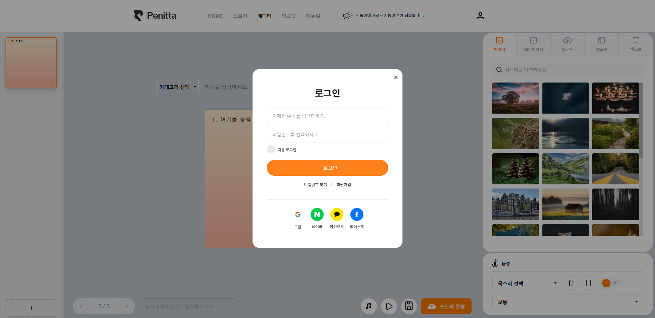Select the dark forest image

[x=616, y=204]
